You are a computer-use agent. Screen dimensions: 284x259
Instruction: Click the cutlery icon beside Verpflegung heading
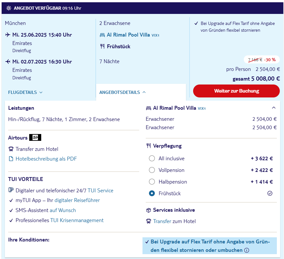coord(149,146)
